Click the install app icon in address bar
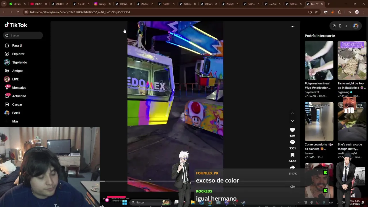Viewport: 368px width, 207px height. tap(310, 12)
